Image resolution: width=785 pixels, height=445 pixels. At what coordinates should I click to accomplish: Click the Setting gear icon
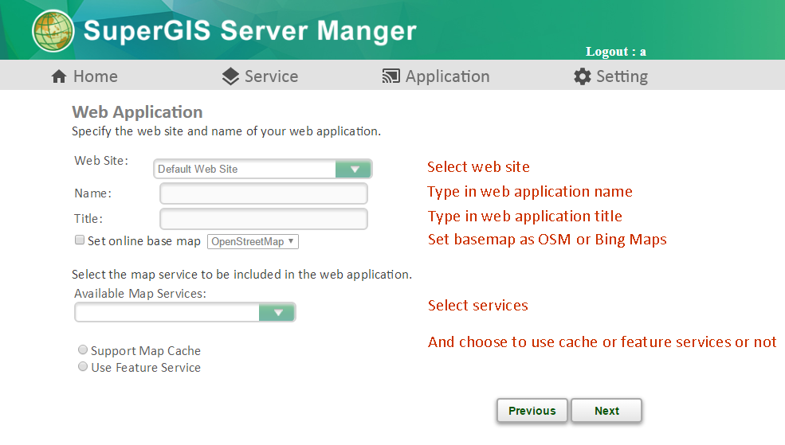pos(583,76)
